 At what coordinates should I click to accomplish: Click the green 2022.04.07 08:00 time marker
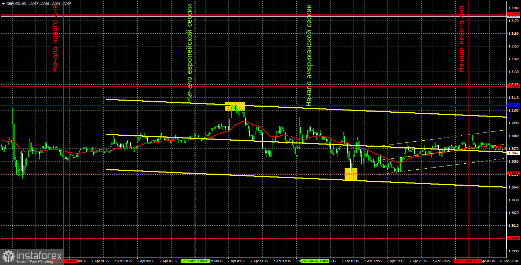(195, 261)
